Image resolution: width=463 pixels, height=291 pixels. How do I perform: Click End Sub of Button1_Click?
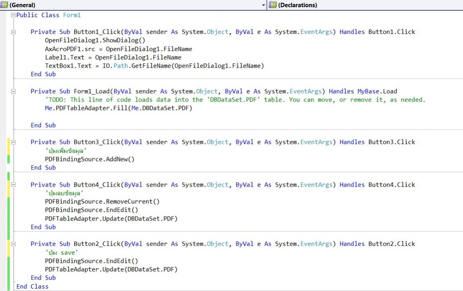(43, 74)
